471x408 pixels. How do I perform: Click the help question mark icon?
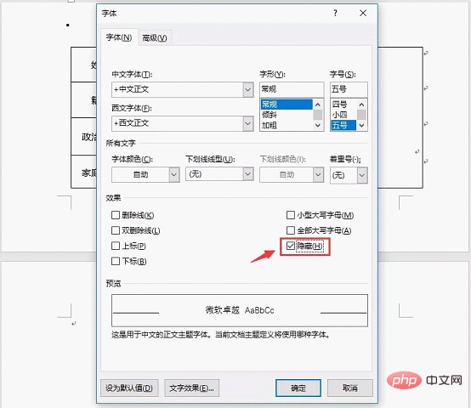(x=335, y=13)
